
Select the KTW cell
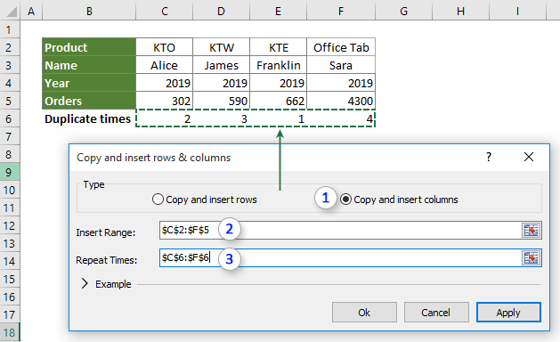tap(221, 47)
